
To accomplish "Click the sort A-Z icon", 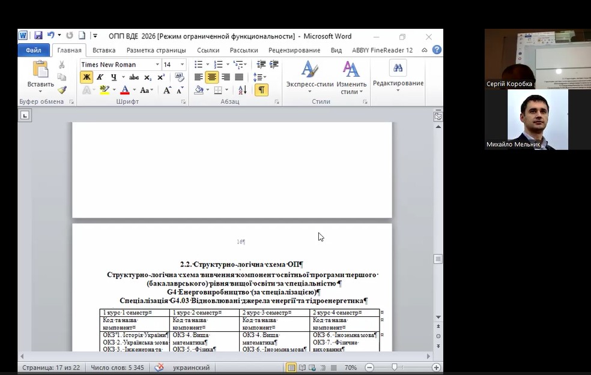I will (243, 90).
